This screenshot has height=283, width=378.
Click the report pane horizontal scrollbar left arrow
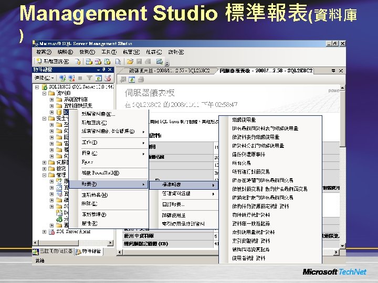pos(120,252)
